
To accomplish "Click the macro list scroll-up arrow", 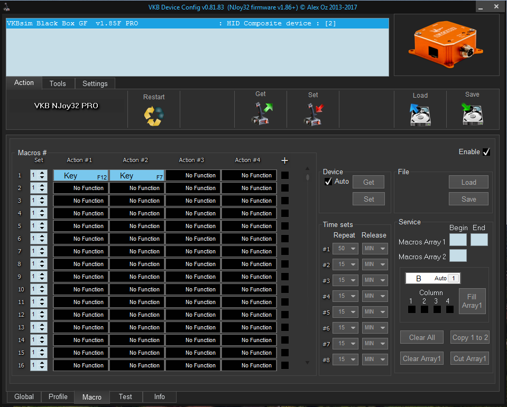I will (x=308, y=168).
